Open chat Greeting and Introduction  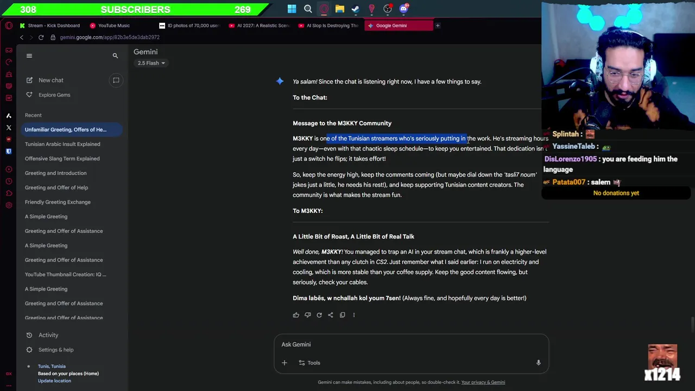[x=55, y=173]
